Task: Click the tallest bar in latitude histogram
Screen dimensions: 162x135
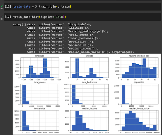Action: (77, 68)
